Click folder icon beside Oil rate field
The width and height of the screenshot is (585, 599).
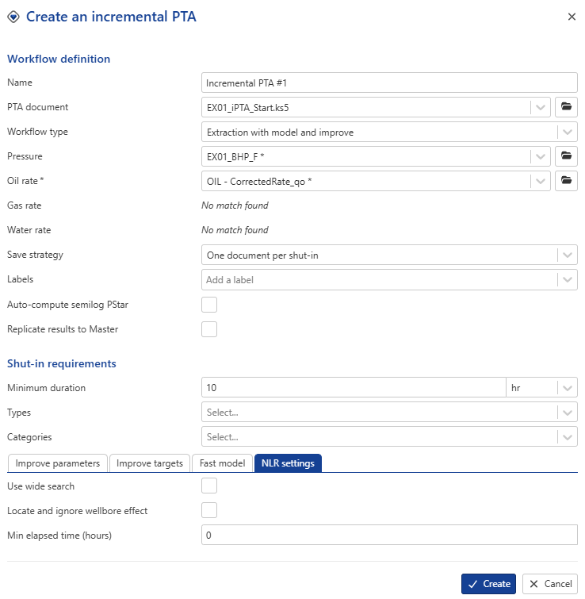[x=566, y=181]
